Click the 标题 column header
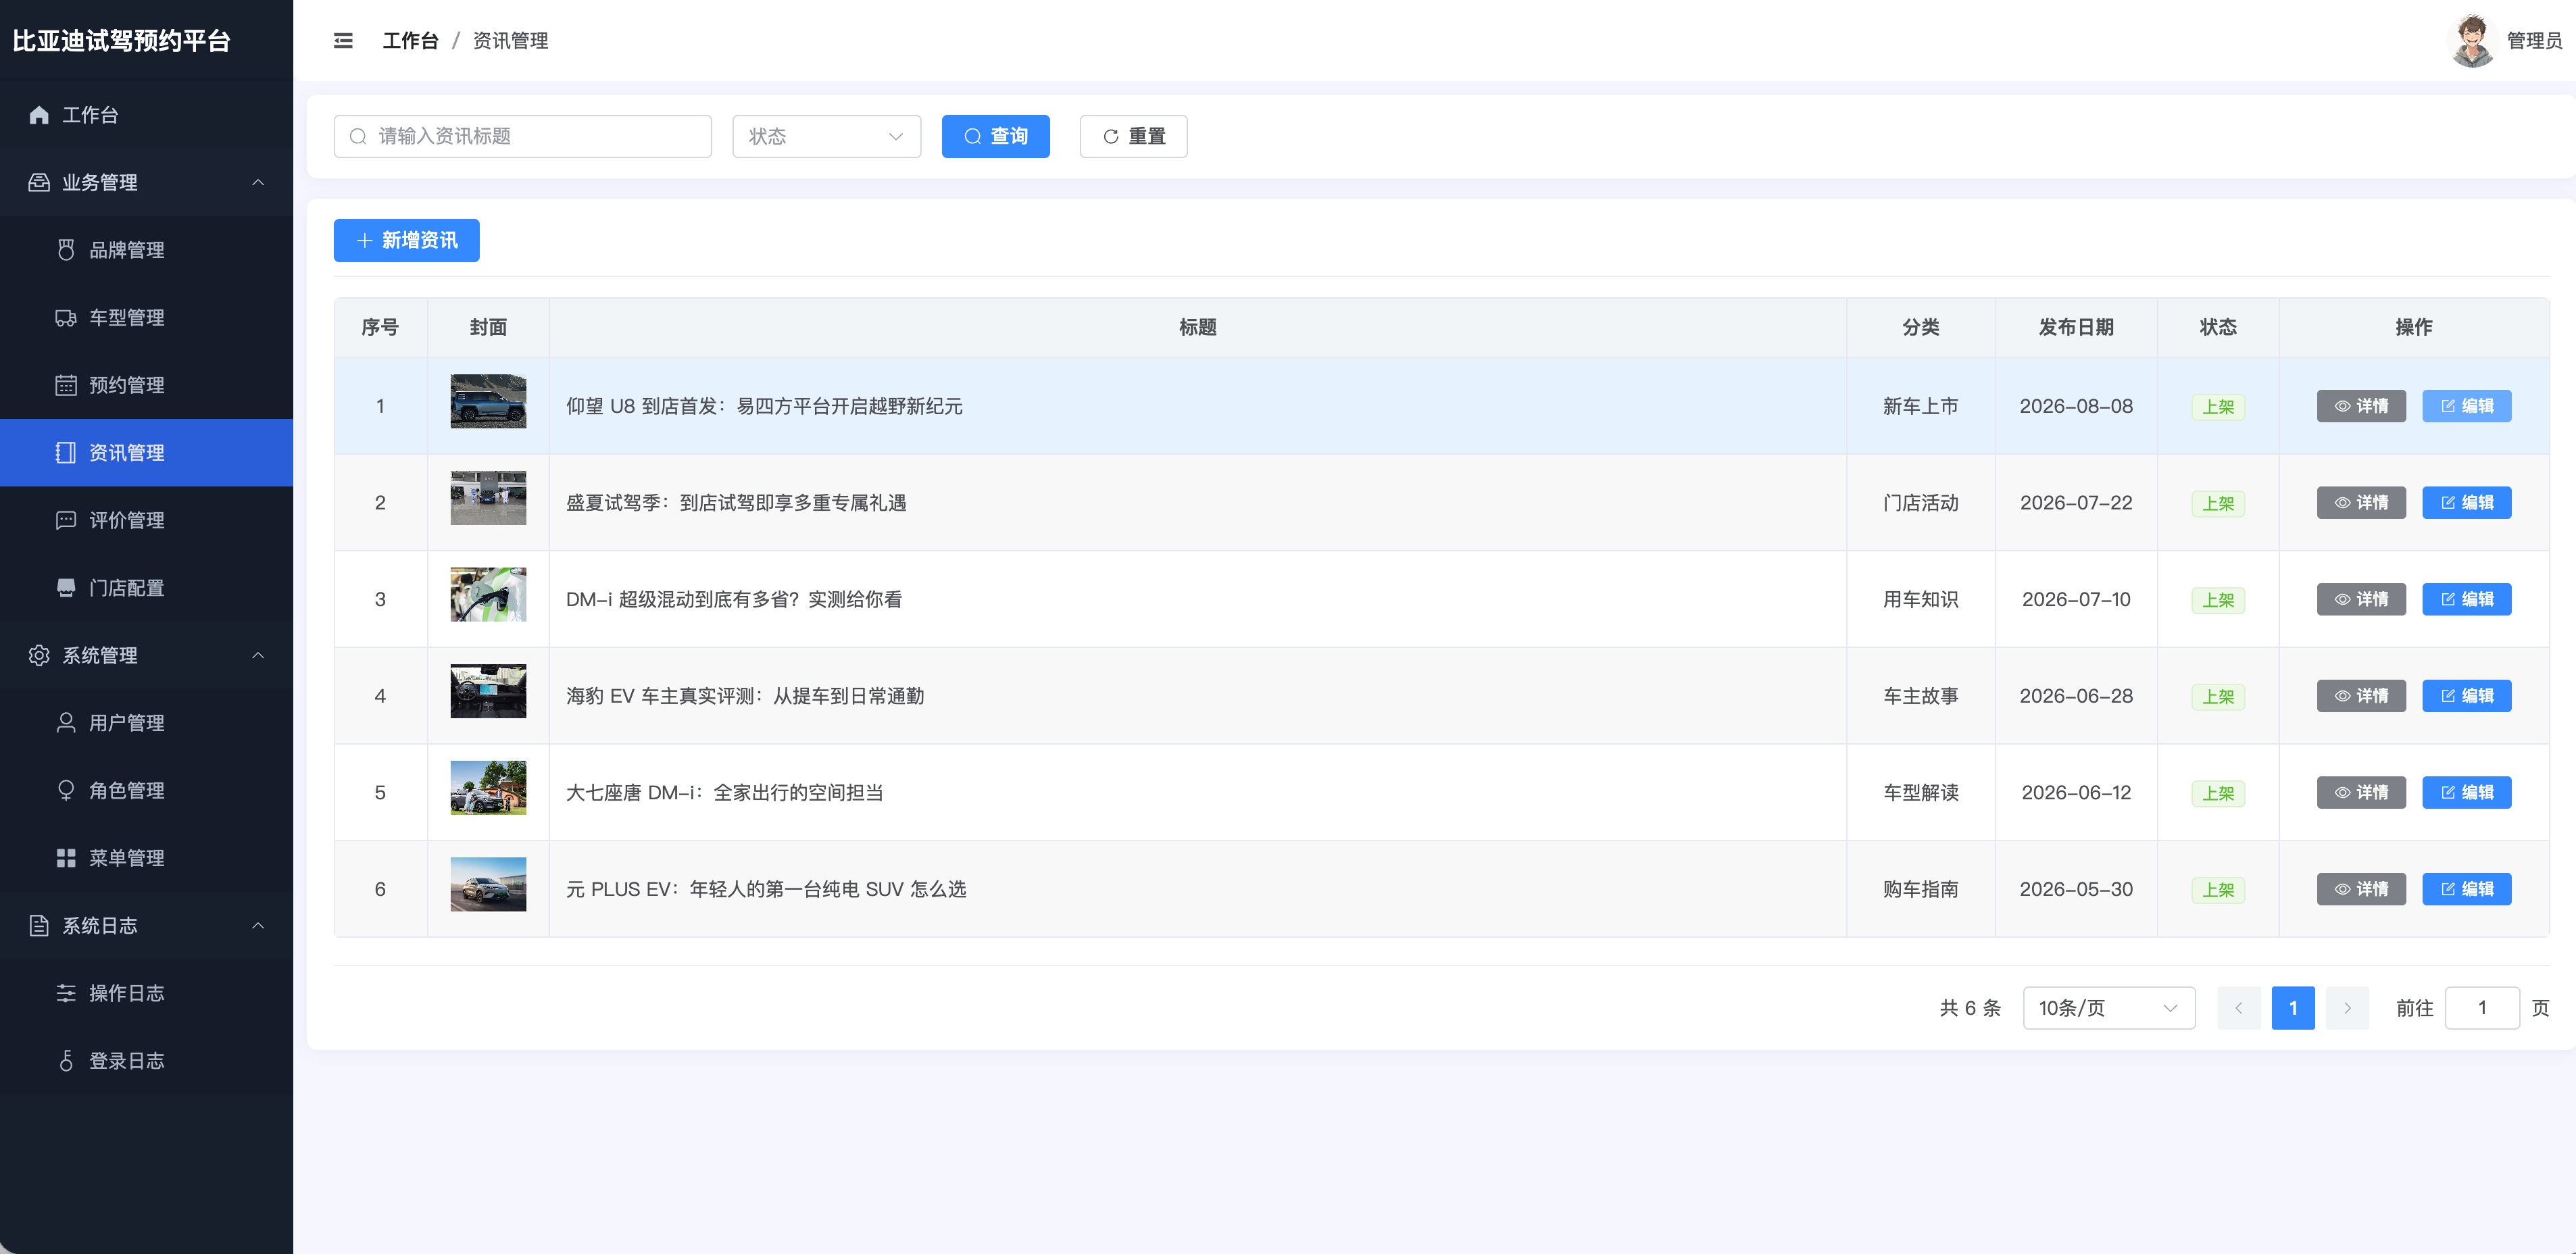 click(x=1197, y=328)
